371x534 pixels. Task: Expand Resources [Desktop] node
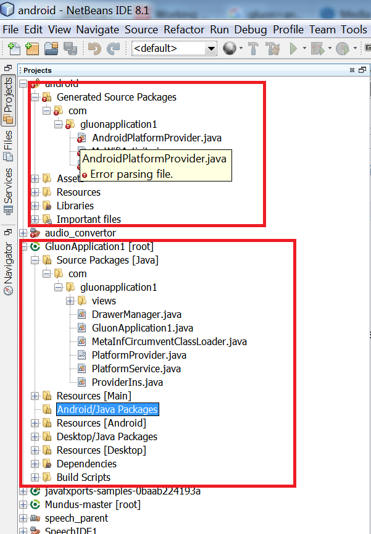pos(35,451)
